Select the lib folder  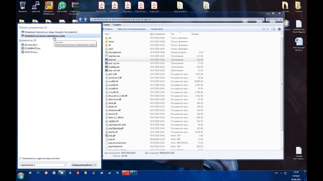[110, 45]
